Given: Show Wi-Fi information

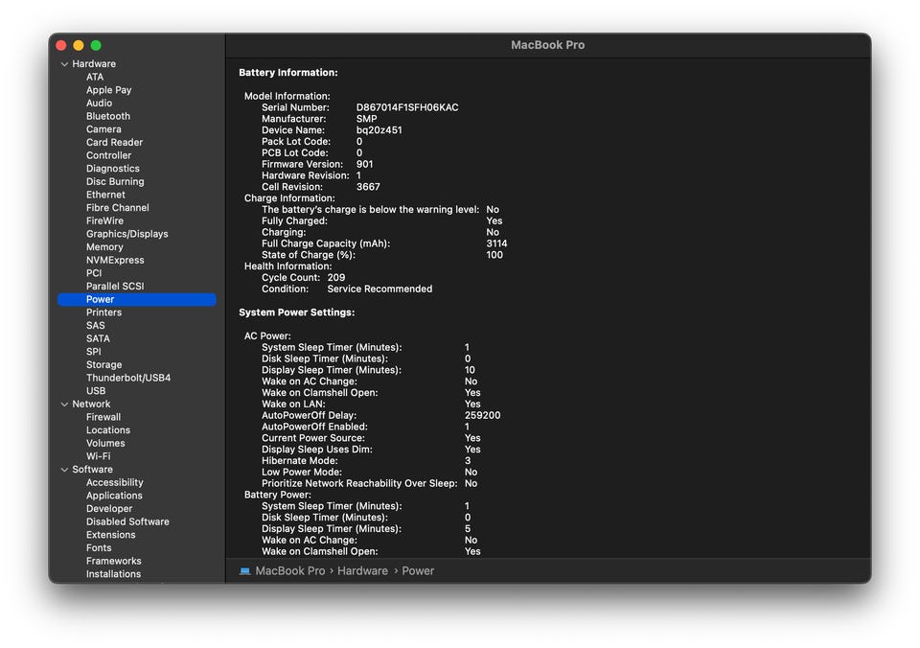Looking at the screenshot, I should click(98, 456).
